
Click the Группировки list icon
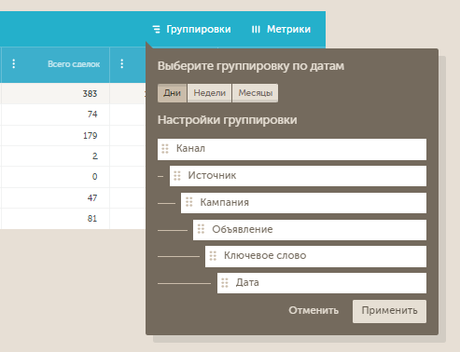157,30
